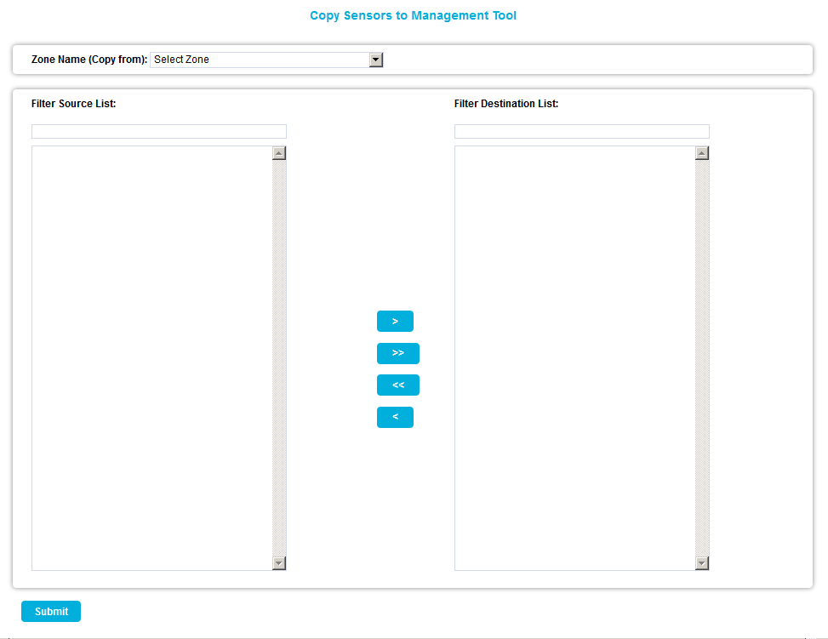Open the Select Zone dropdown arrow

376,60
